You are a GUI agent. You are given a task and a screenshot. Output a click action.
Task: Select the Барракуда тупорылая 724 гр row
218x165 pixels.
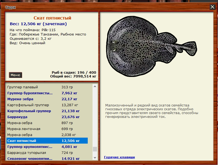[47, 153]
